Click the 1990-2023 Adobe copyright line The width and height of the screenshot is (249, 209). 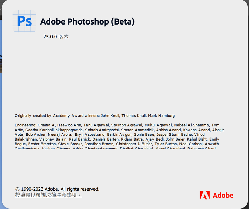pyautogui.click(x=57, y=189)
